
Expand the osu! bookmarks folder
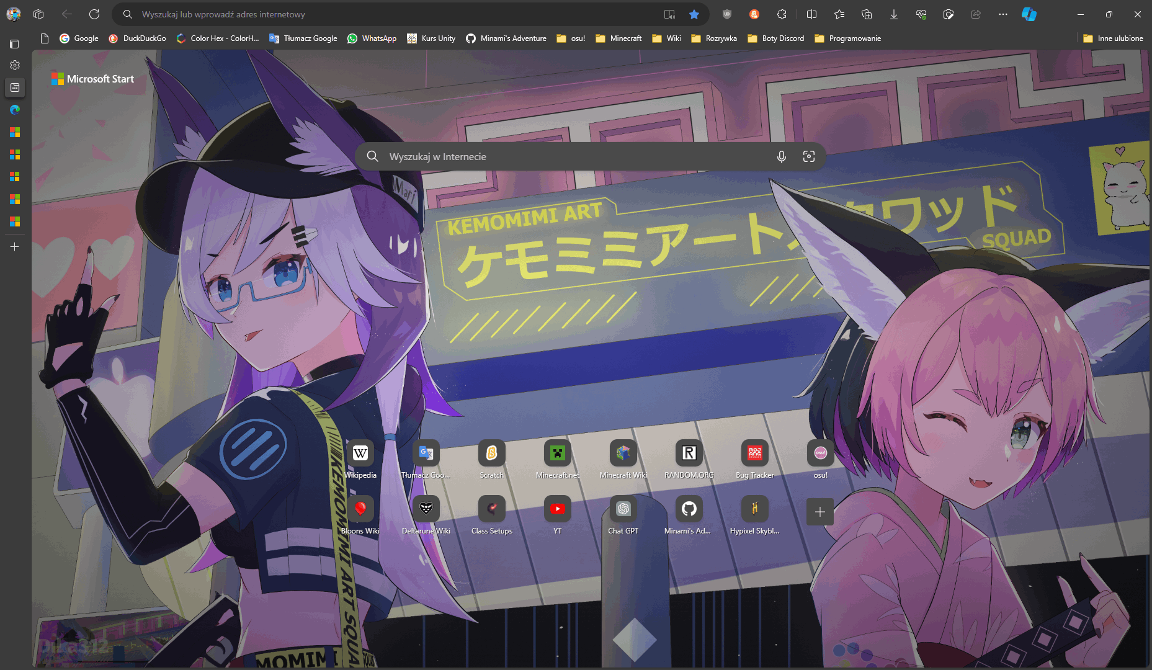coord(571,38)
